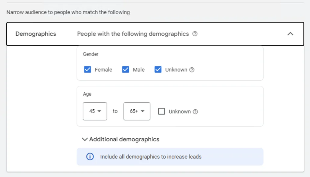Uncheck the Unknown gender checkbox

(x=158, y=69)
